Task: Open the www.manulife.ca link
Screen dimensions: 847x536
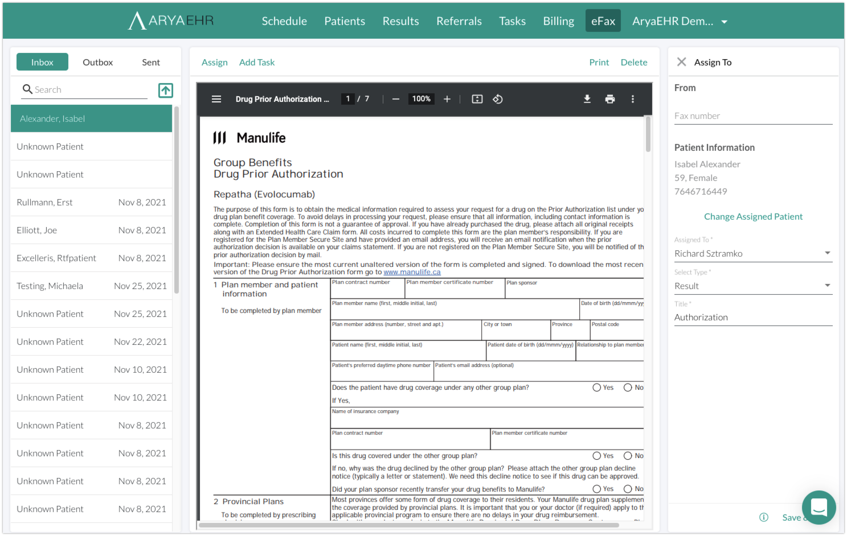Action: tap(412, 272)
